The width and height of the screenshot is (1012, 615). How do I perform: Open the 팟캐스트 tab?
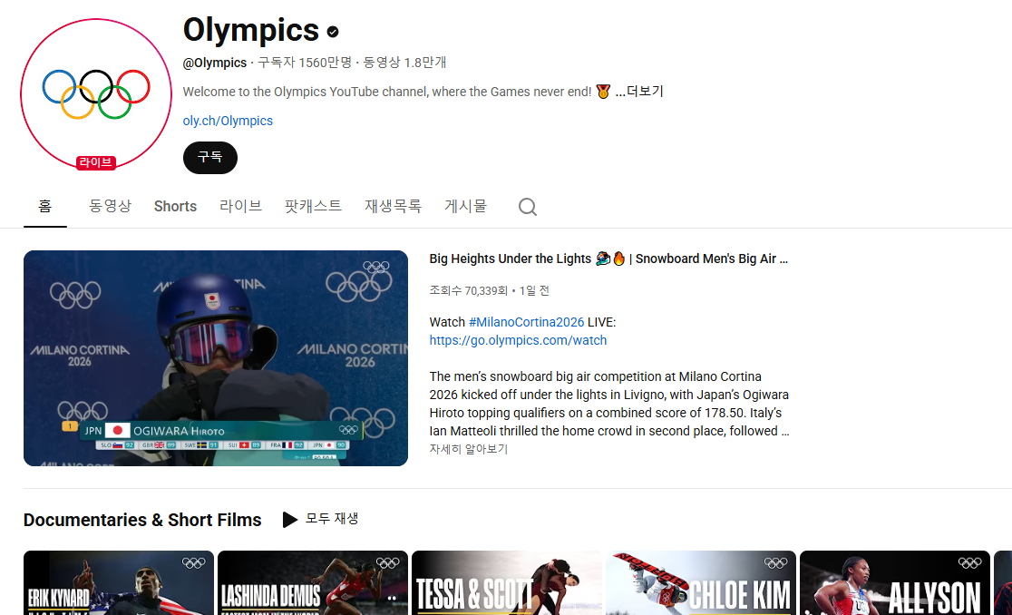[x=313, y=206]
